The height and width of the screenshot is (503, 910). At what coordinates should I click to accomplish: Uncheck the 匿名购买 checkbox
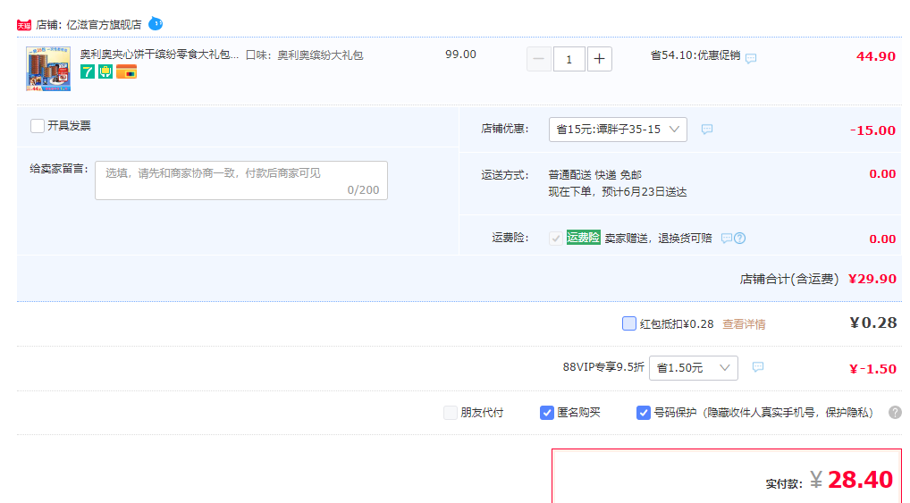click(547, 413)
